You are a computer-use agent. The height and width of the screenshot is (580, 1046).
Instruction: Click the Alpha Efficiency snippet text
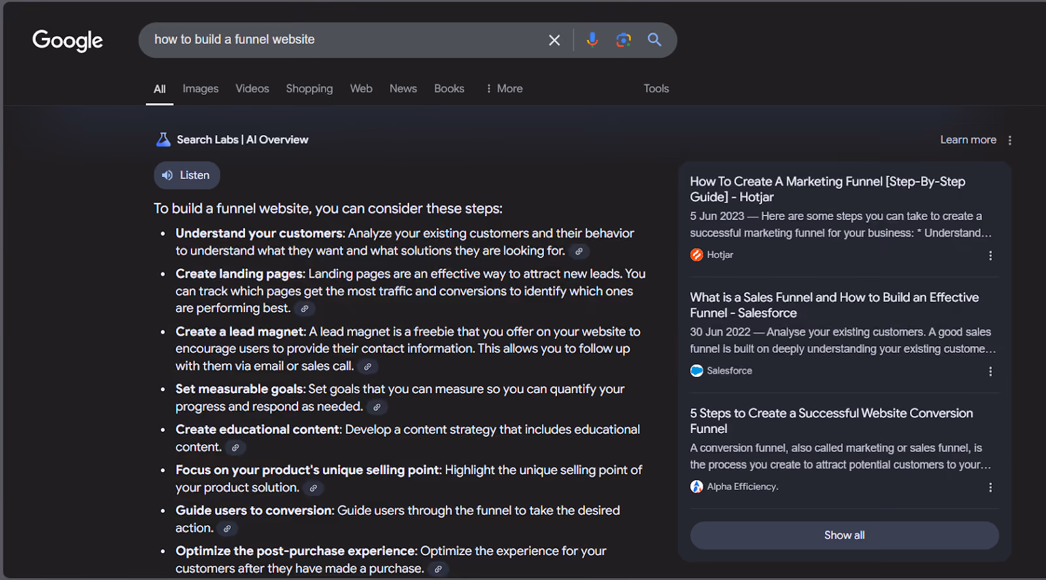tap(841, 457)
